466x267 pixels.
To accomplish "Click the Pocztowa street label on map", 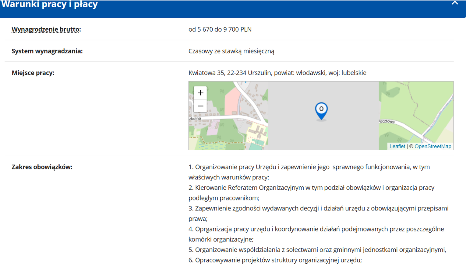I will pyautogui.click(x=387, y=121).
